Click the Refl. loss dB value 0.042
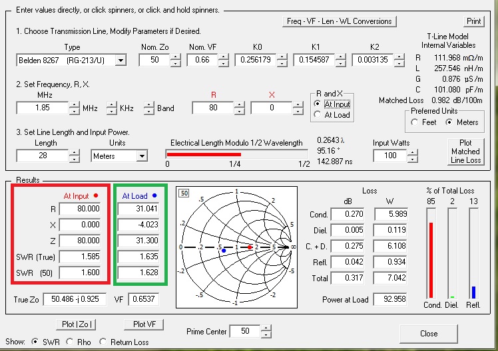Viewport: 498px width, 351px height. [348, 262]
